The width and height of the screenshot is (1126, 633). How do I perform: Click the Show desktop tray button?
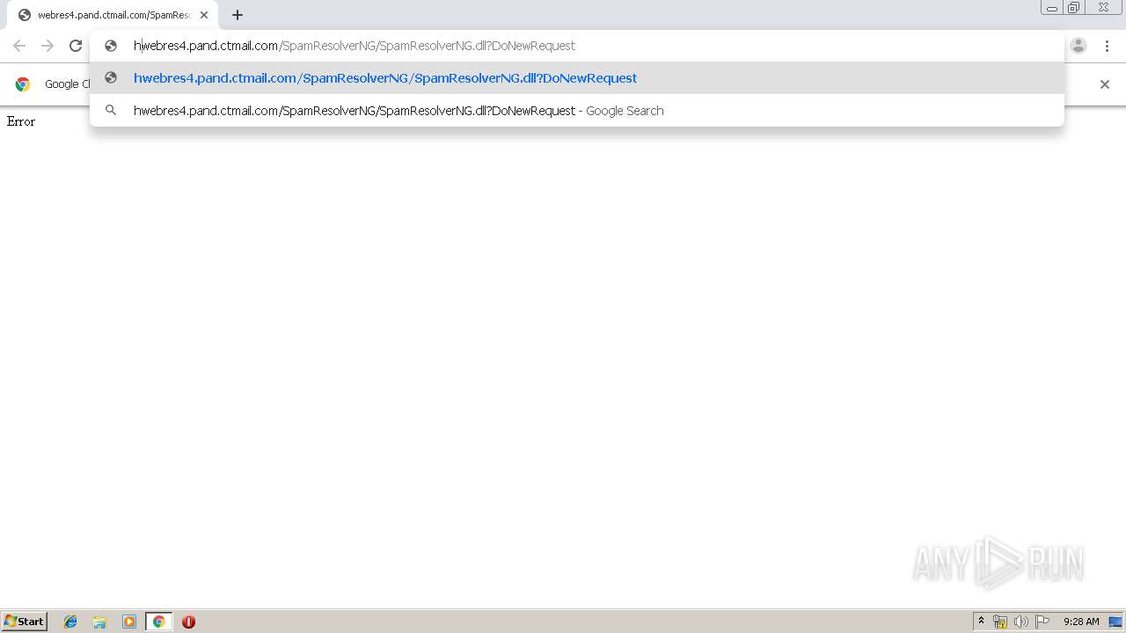[1115, 622]
